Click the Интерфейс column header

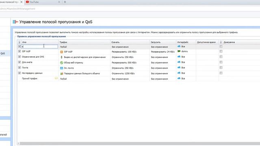click(186, 42)
